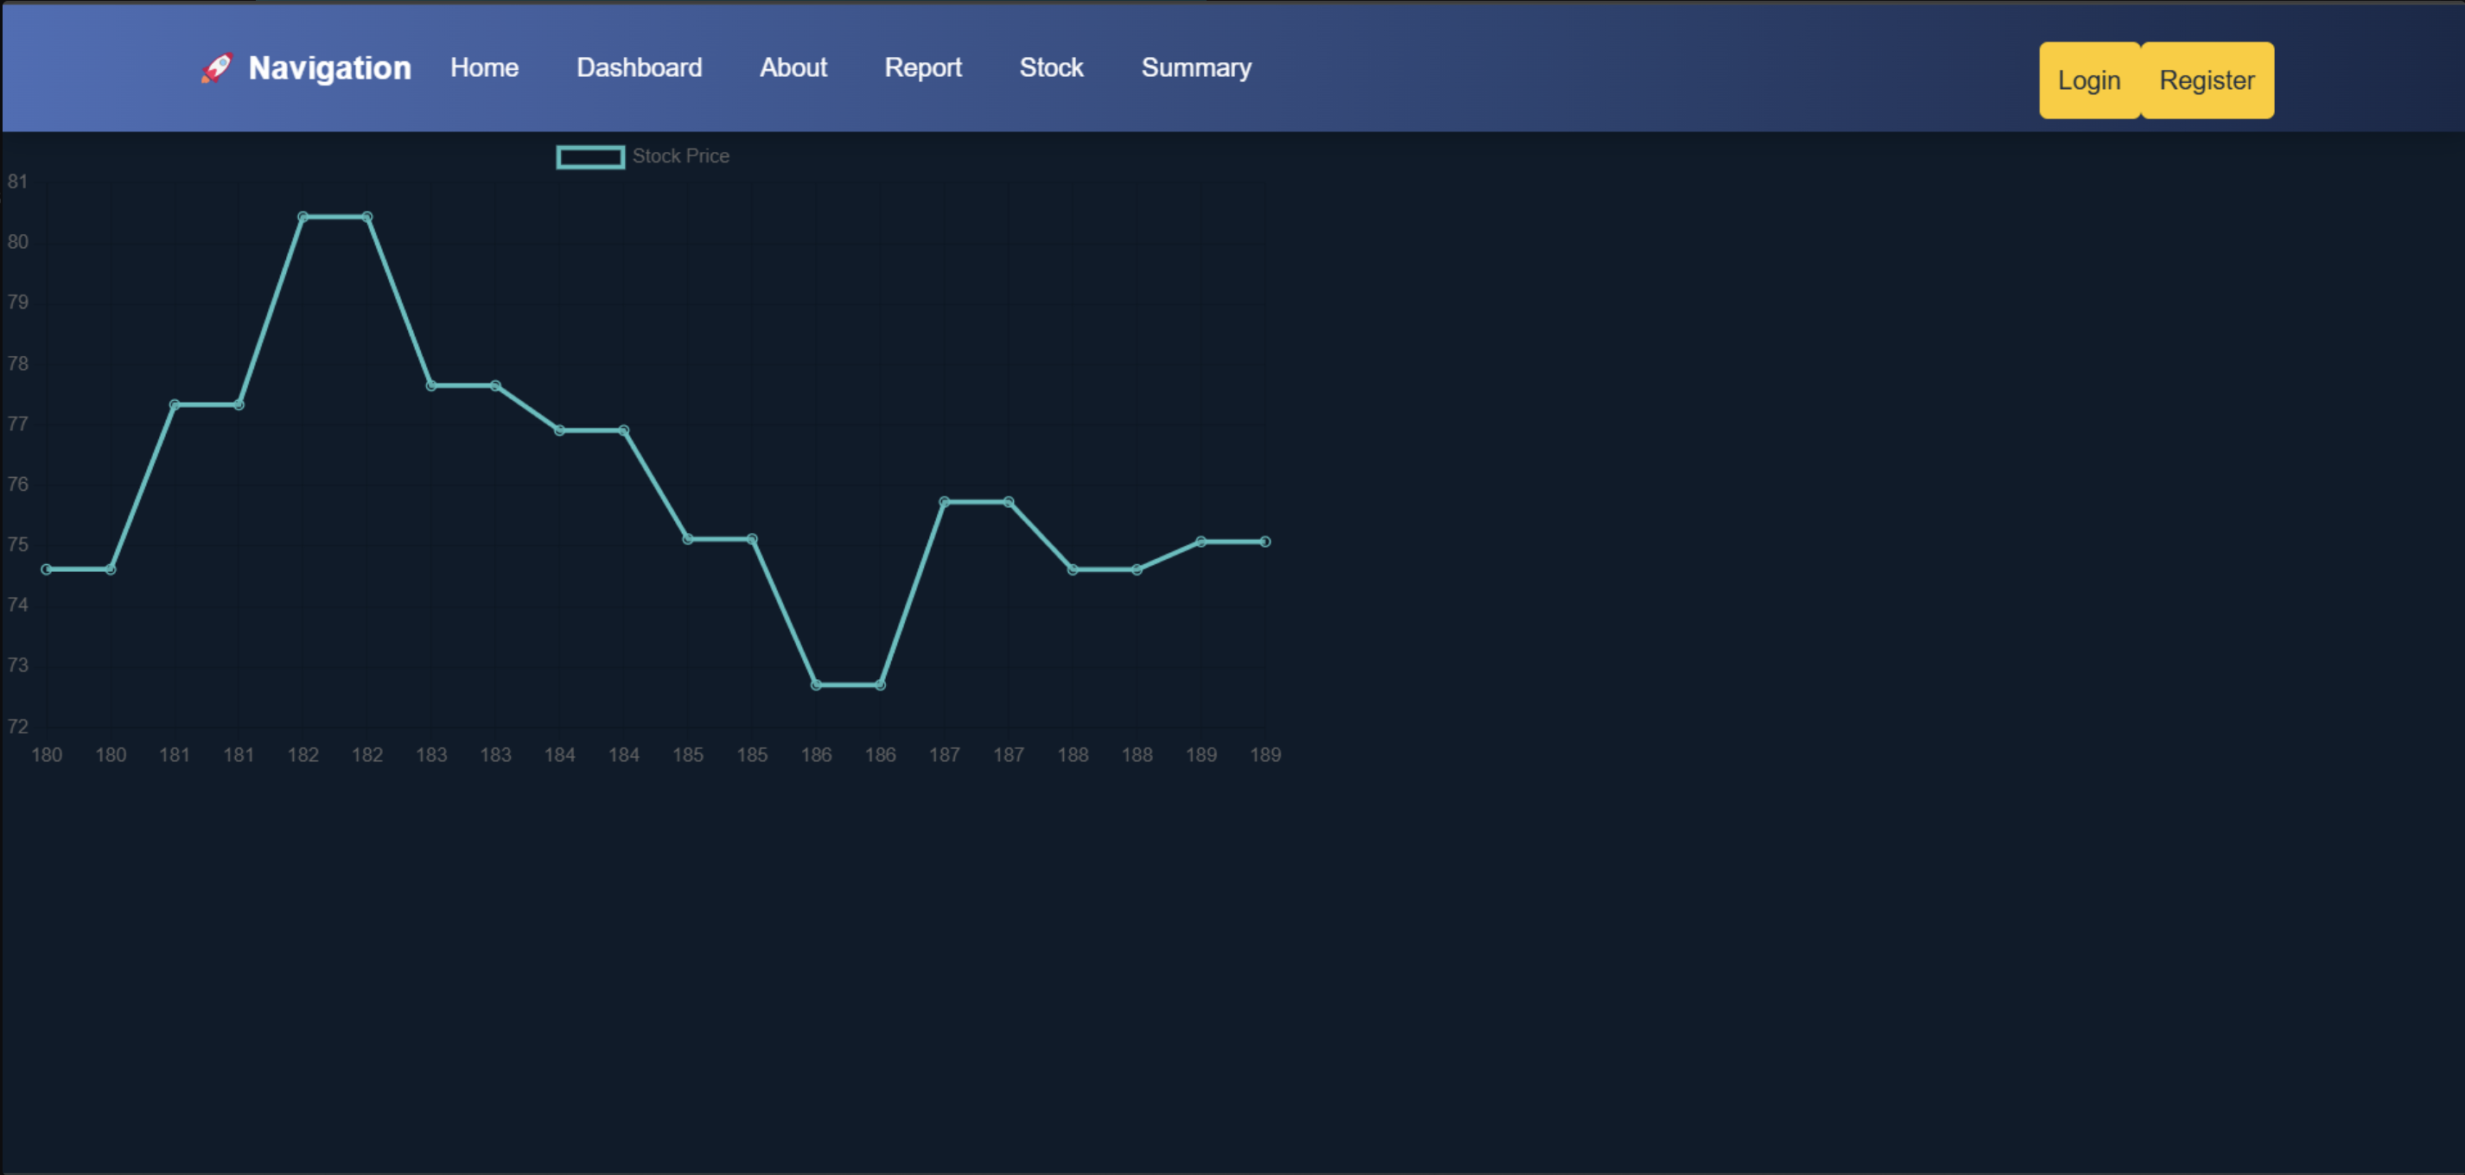Click the data point at first 184
The image size is (2465, 1175).
pos(560,430)
